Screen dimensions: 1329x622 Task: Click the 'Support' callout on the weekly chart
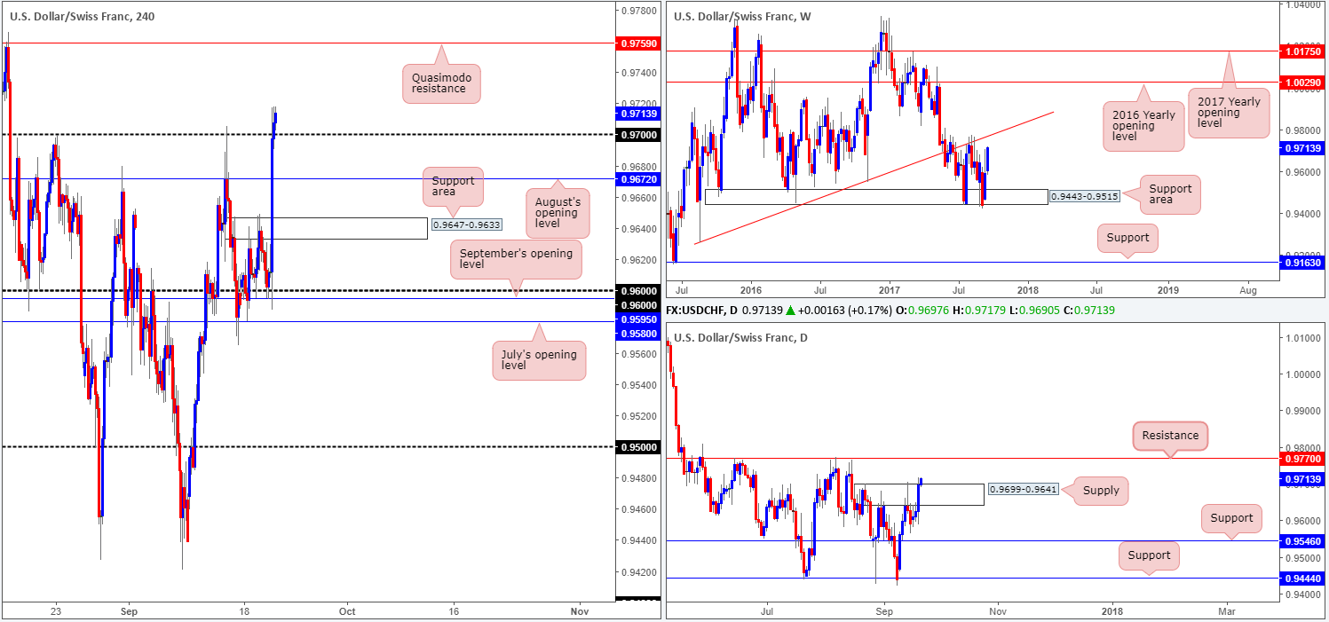coord(1128,238)
